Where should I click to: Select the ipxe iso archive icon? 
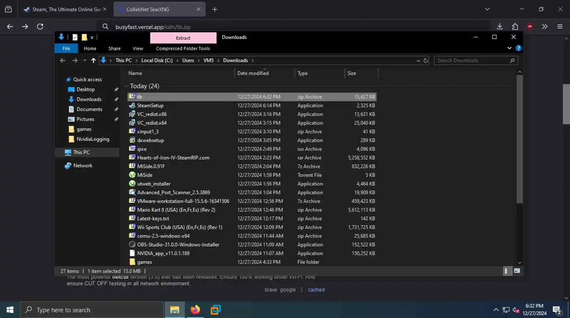132,149
